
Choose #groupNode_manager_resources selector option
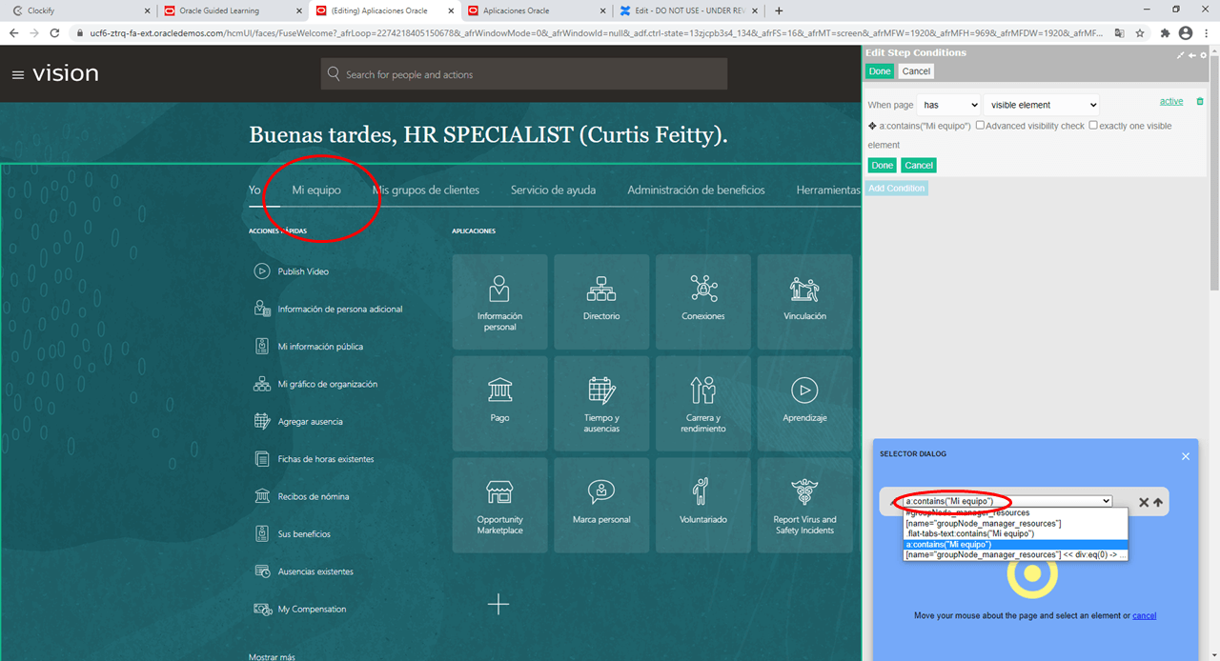click(1015, 512)
